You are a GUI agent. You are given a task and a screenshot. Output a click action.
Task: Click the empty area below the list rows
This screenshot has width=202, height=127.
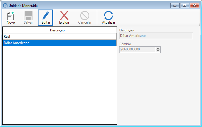coord(60,86)
